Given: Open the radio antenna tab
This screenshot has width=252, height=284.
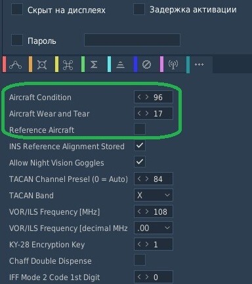Looking at the screenshot, I should click(x=173, y=65).
